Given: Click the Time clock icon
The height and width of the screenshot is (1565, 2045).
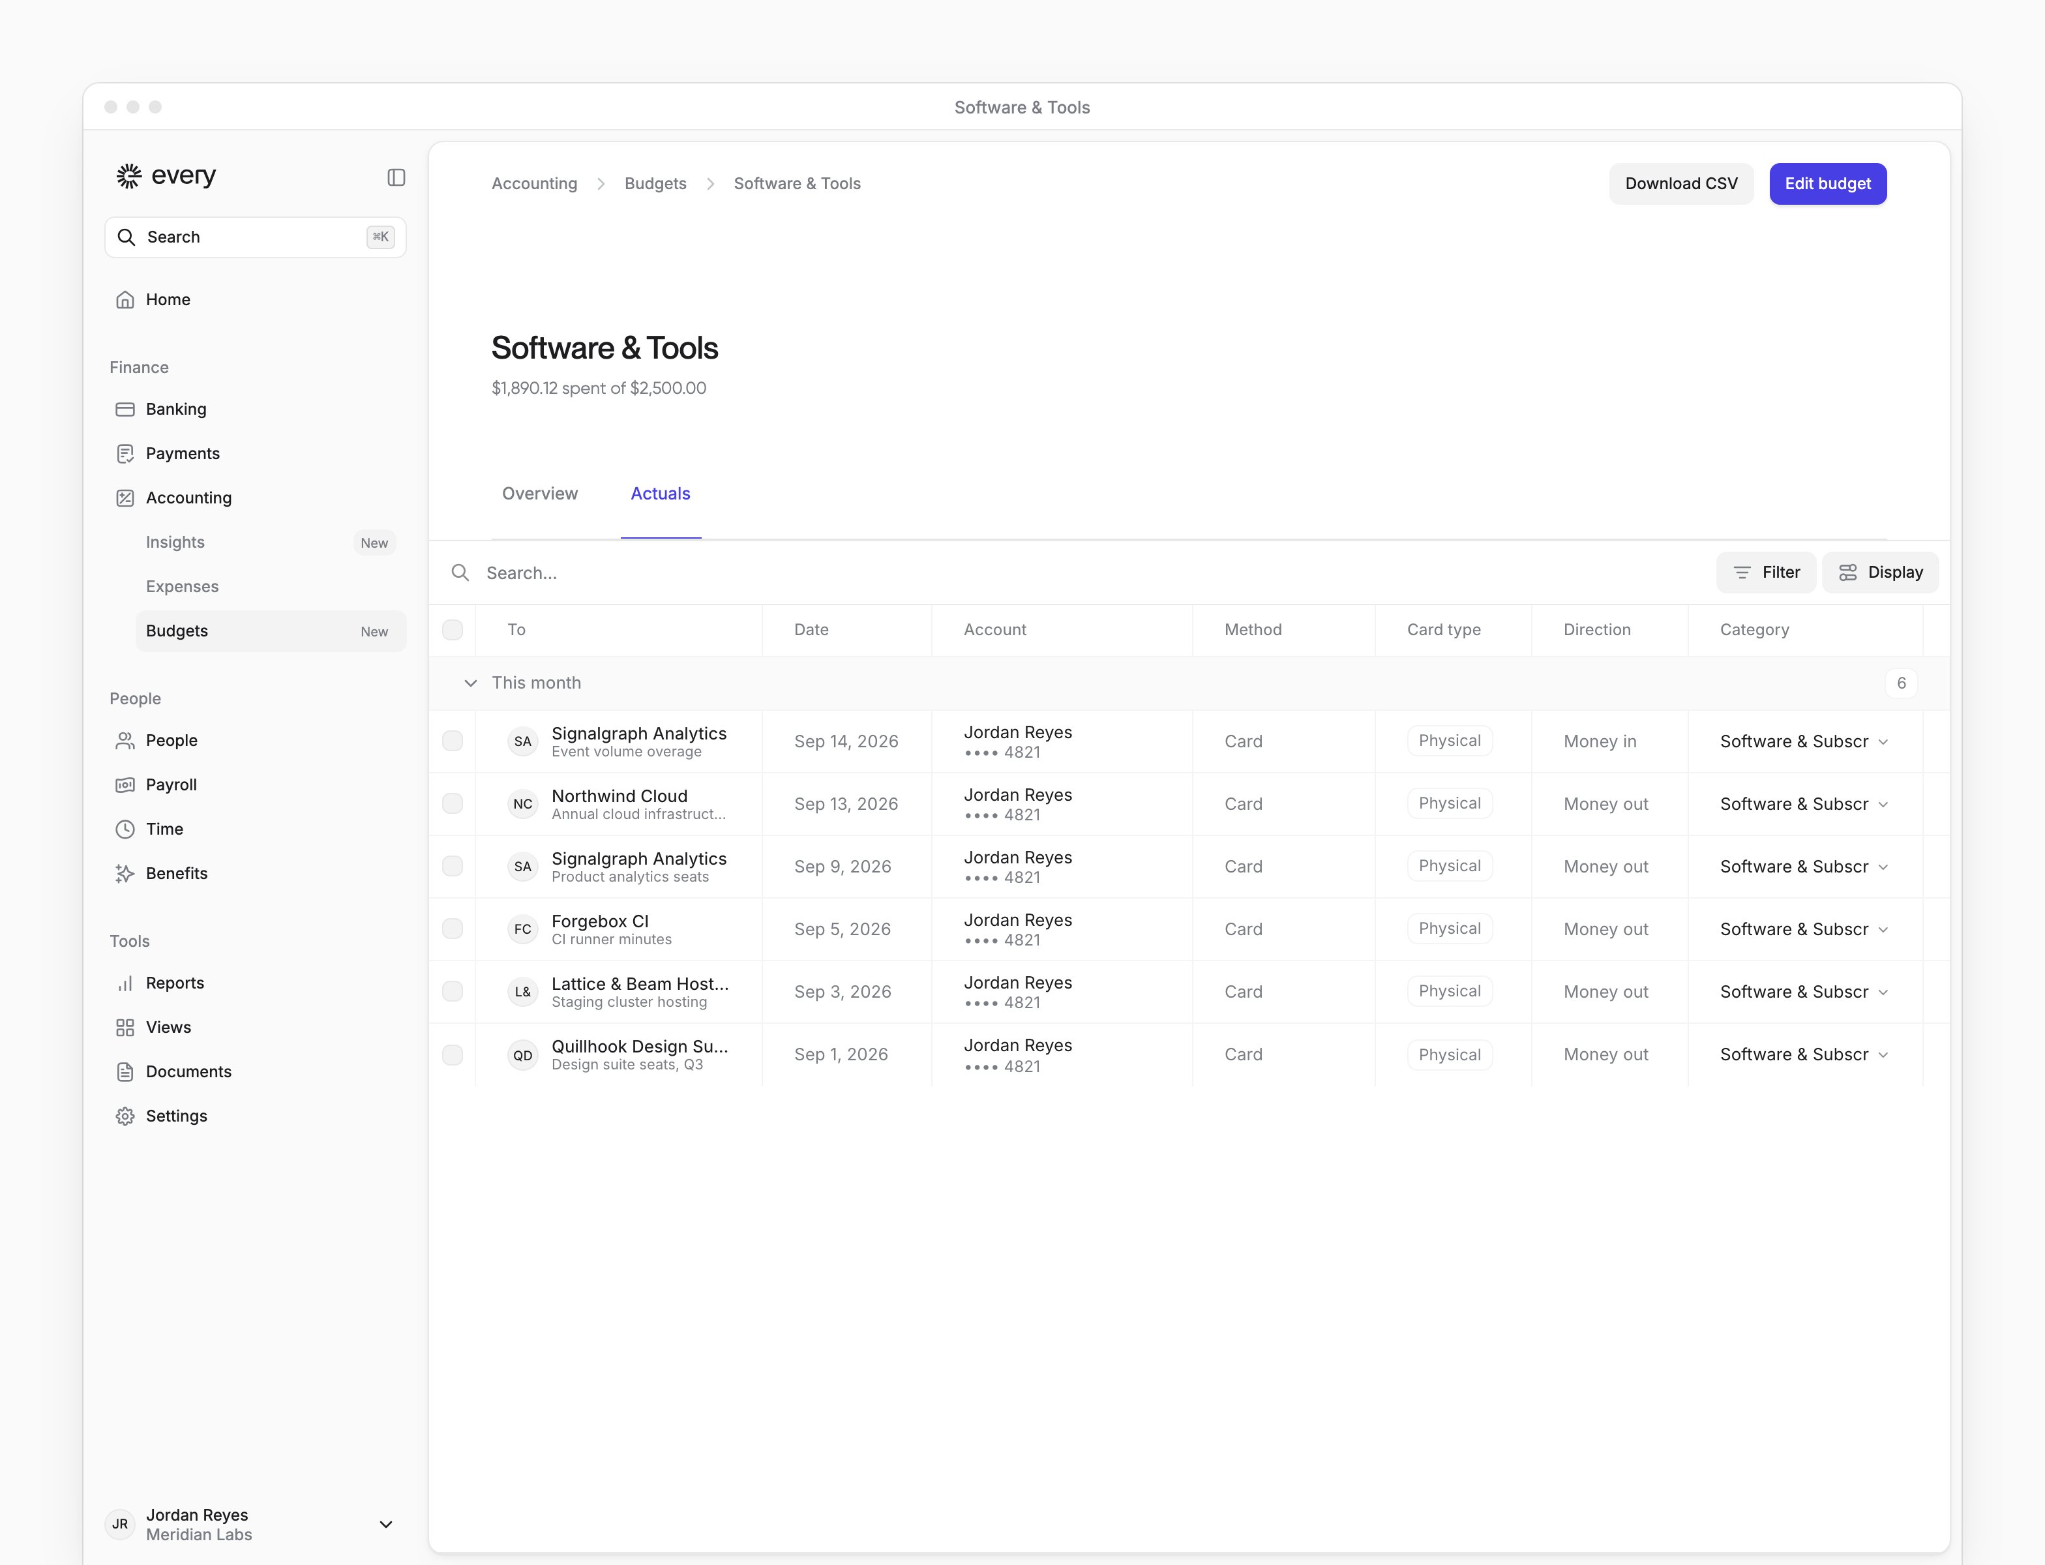Looking at the screenshot, I should click(x=125, y=829).
